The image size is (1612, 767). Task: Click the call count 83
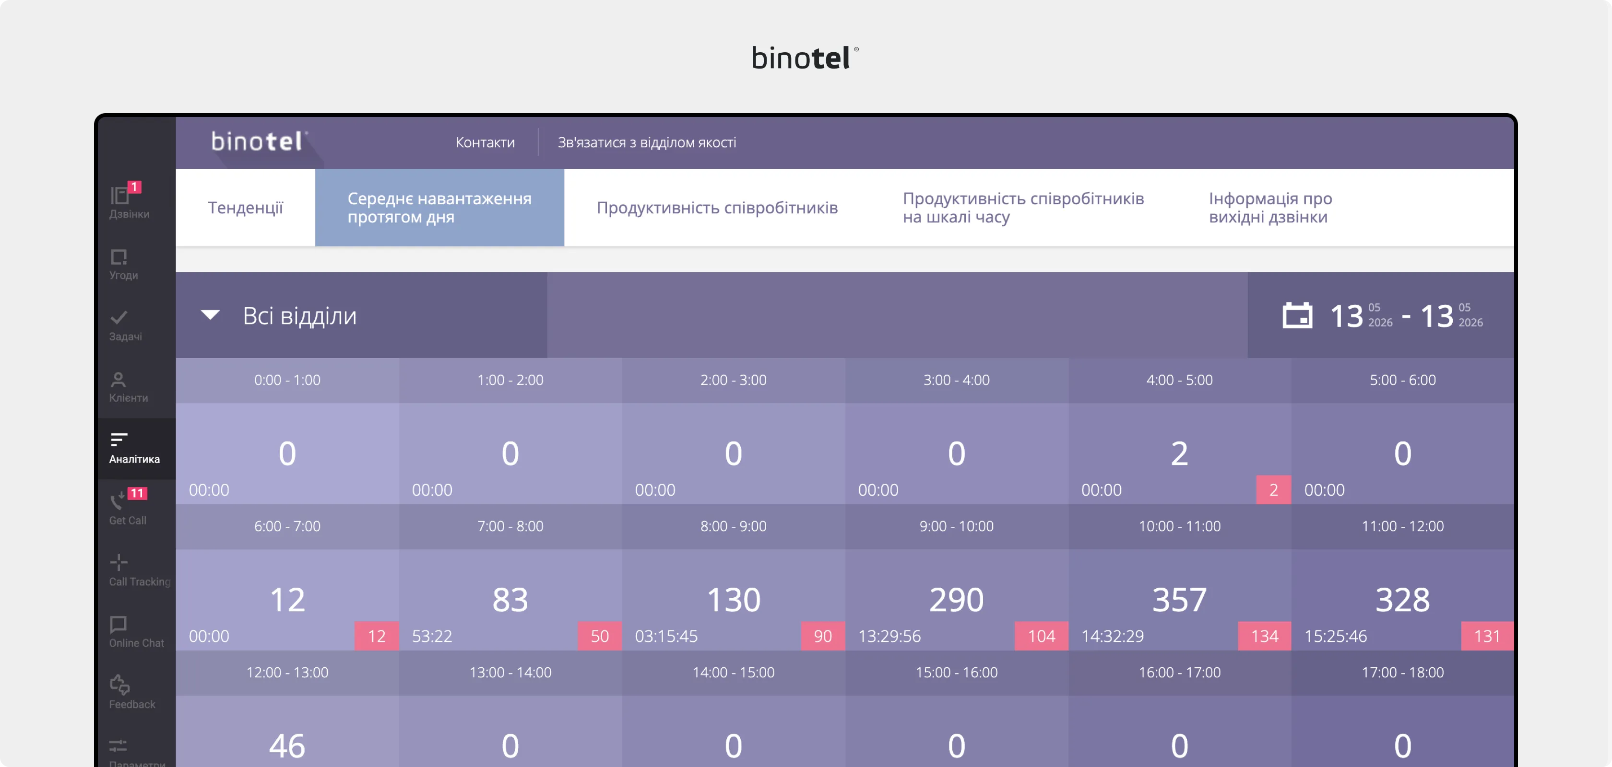pyautogui.click(x=510, y=600)
